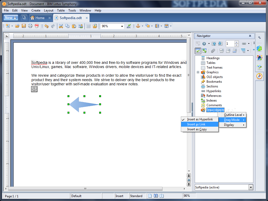Switch to two-page layout view
268x201 pixels.
tap(156, 196)
